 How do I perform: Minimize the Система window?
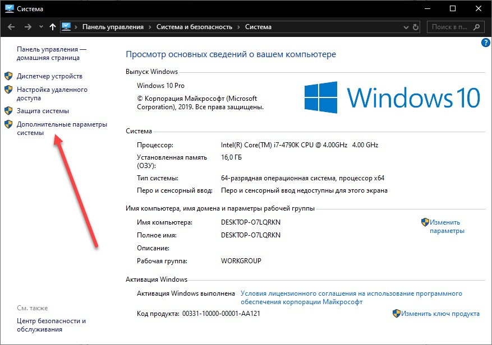coord(427,8)
